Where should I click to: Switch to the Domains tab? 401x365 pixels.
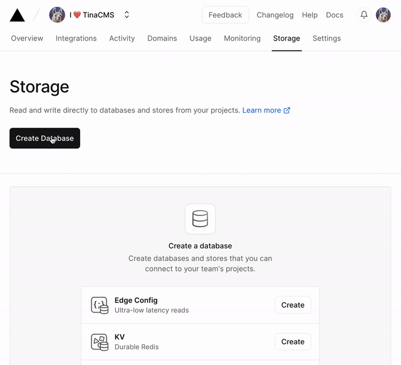[x=162, y=38]
